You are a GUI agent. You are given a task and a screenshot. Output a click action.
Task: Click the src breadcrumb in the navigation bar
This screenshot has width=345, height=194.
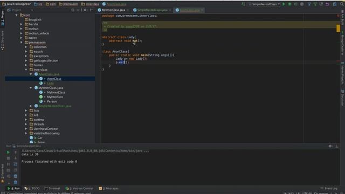pos(38,4)
